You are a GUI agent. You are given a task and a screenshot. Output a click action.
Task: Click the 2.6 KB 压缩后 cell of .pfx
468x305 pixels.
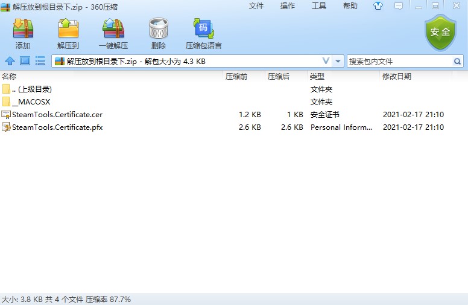point(292,127)
